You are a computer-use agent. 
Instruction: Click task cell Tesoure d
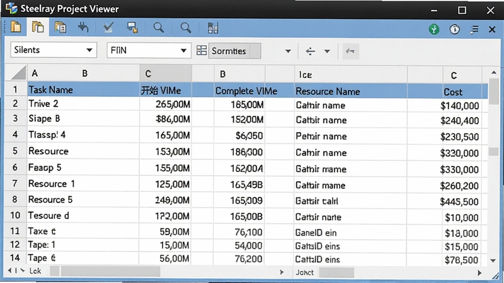click(83, 215)
